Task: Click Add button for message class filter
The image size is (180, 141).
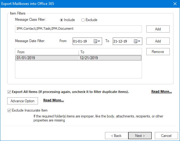Action: [x=158, y=29]
